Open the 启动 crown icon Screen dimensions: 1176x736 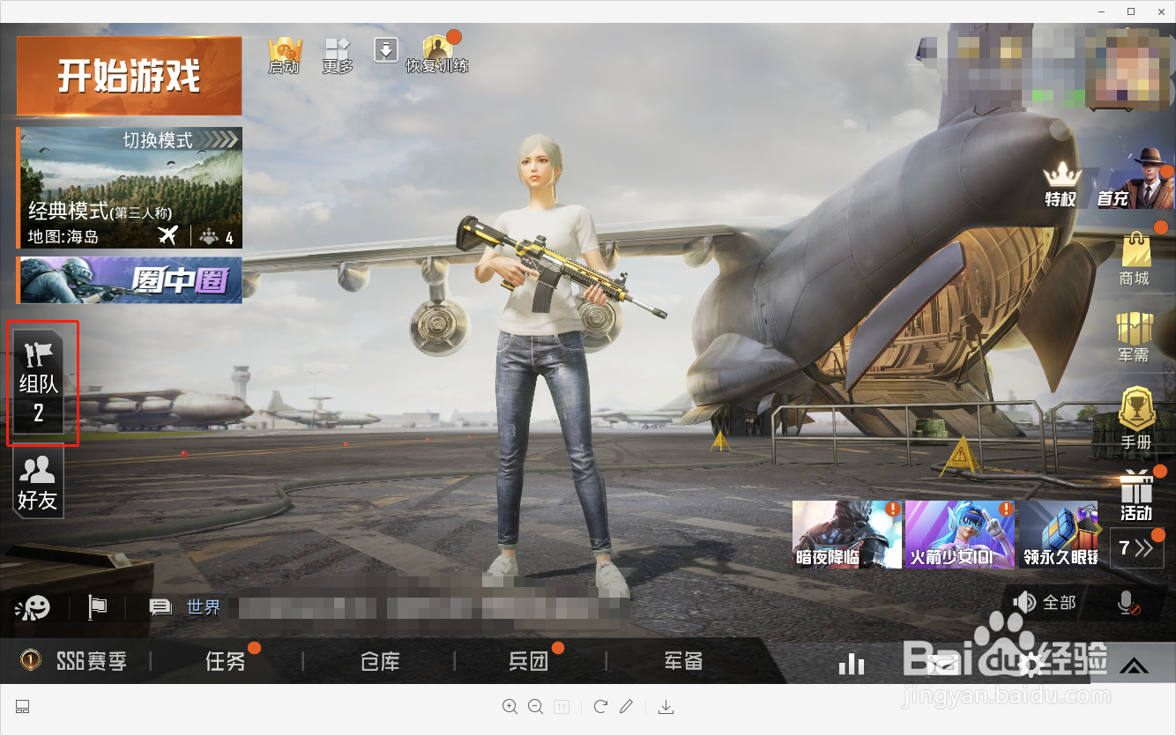point(284,56)
